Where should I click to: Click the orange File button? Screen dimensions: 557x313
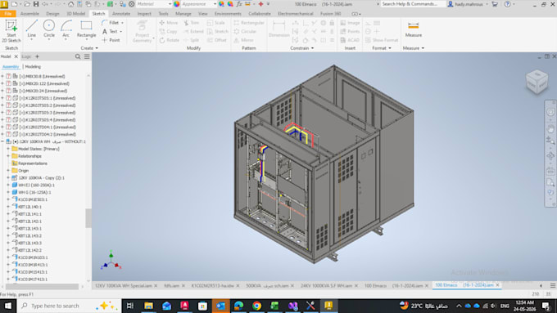click(x=8, y=13)
